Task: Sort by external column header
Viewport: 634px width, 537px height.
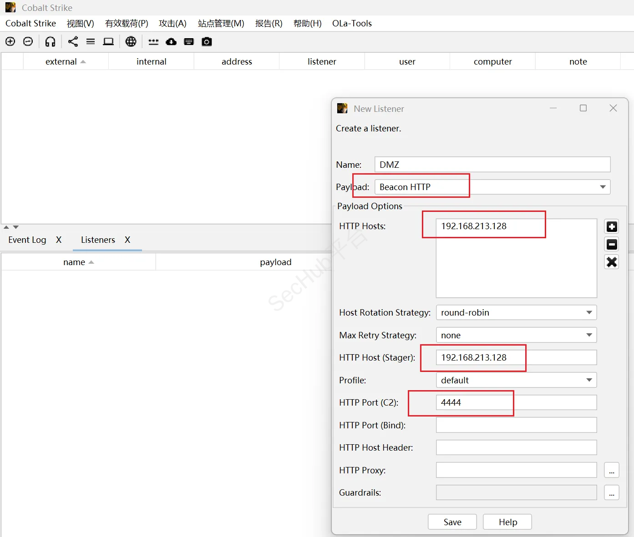Action: 66,61
